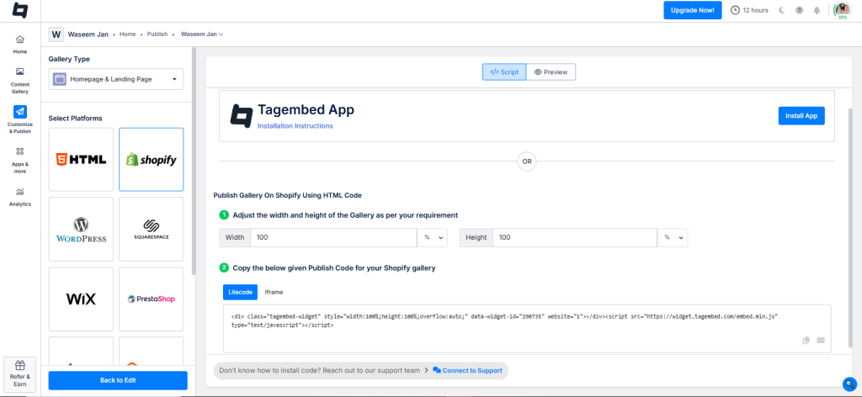Click the Tagembed App logo icon

pyautogui.click(x=241, y=115)
